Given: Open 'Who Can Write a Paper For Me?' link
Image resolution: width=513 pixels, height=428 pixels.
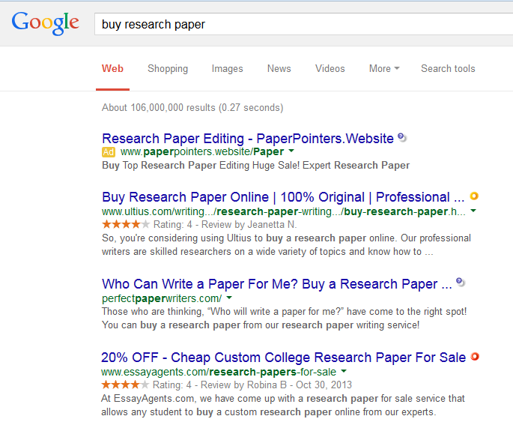Looking at the screenshot, I should point(277,284).
